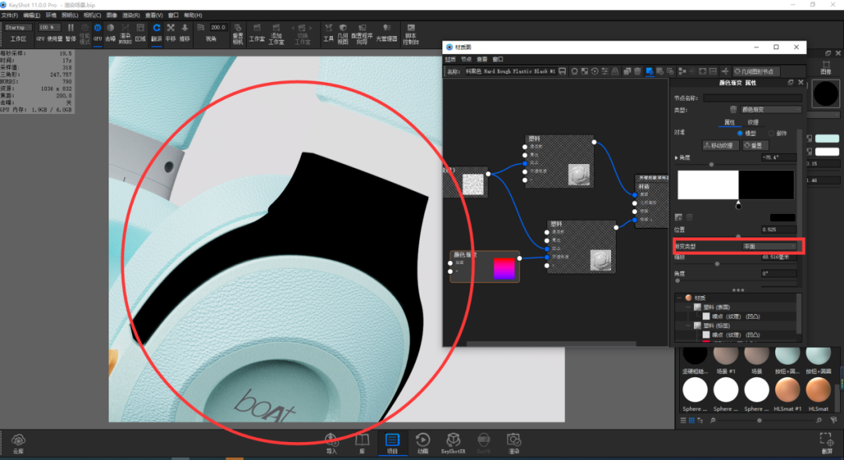Click the 节点名称 input field
This screenshot has width=844, height=460.
pyautogui.click(x=752, y=98)
